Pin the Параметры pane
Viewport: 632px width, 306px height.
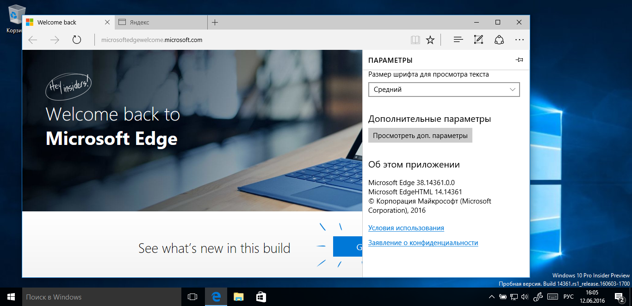coord(519,60)
